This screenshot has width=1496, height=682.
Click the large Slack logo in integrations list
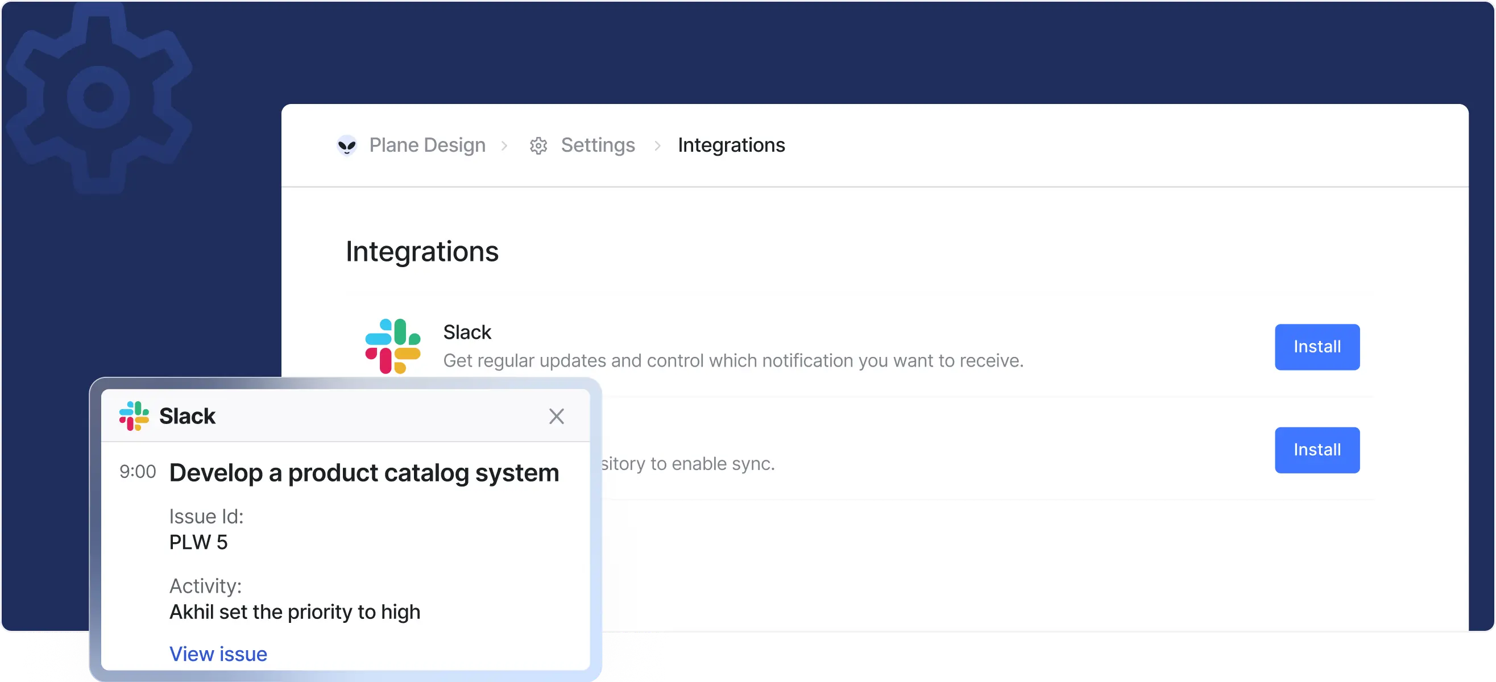click(x=392, y=346)
